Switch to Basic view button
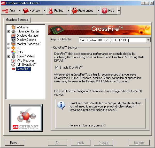The image size is (155, 148). (14, 143)
